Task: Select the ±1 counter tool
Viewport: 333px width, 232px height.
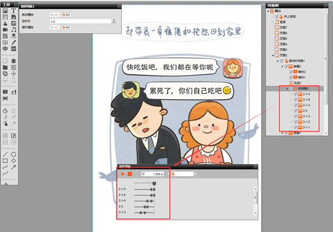Action: tap(14, 93)
